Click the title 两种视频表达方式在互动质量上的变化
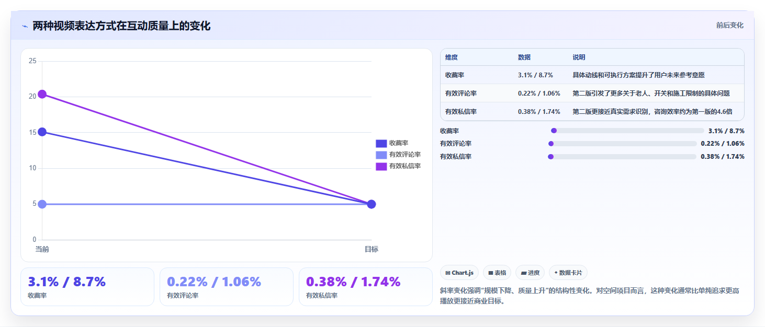This screenshot has width=765, height=327. (x=121, y=26)
